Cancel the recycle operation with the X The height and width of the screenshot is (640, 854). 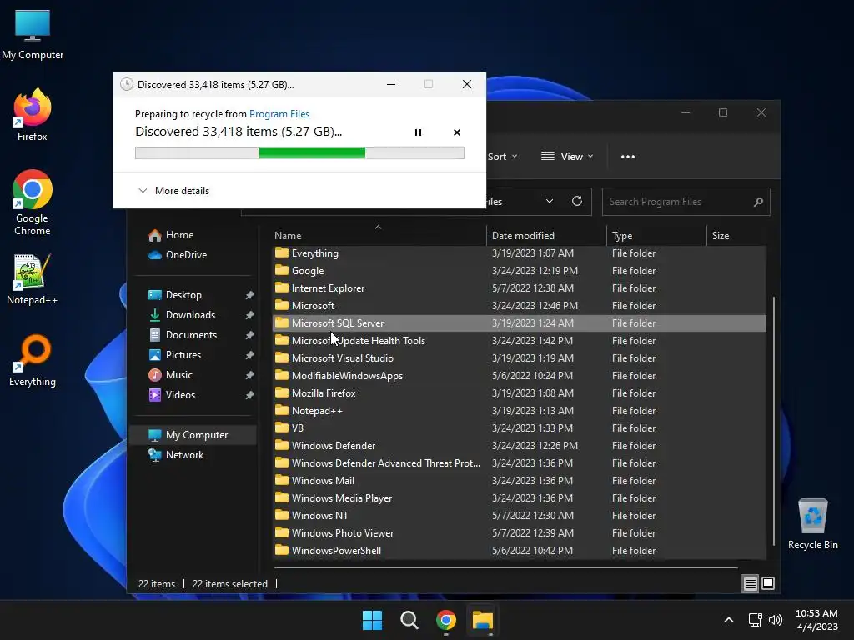457,132
